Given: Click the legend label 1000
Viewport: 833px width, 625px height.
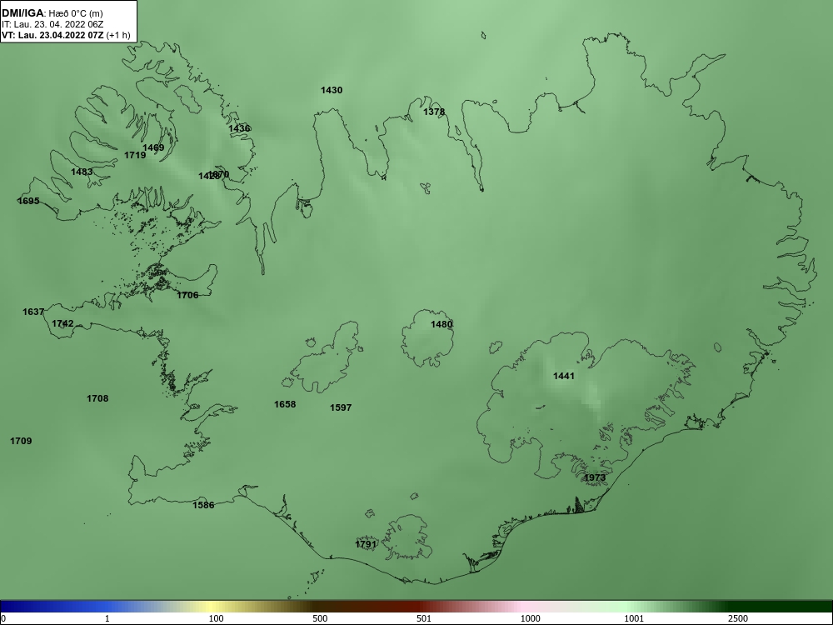Looking at the screenshot, I should point(530,618).
